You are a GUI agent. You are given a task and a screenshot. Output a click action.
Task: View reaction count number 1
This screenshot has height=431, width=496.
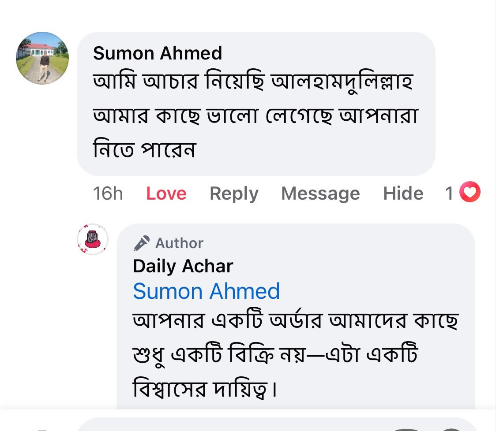pyautogui.click(x=449, y=193)
